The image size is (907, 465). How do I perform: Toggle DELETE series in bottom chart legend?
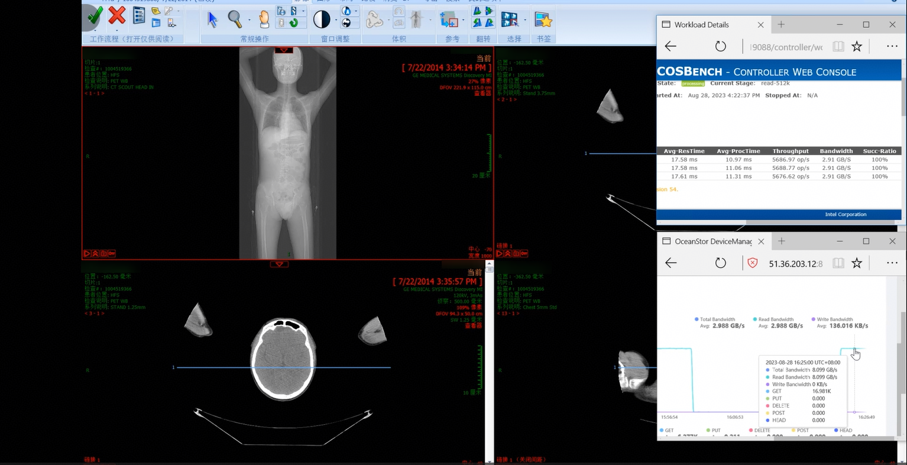[x=760, y=430]
